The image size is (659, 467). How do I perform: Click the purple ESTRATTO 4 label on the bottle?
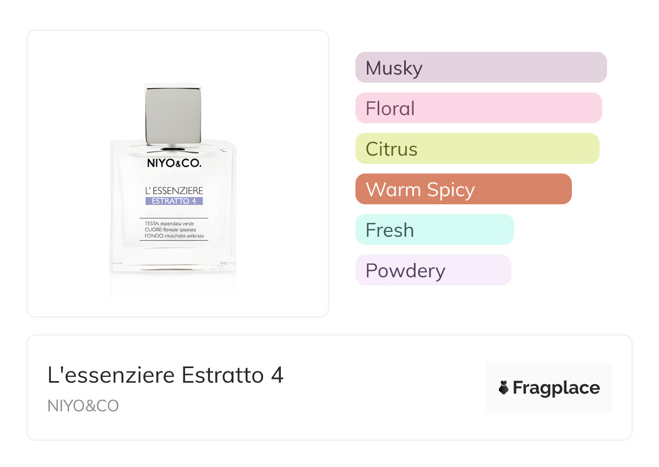tap(174, 201)
